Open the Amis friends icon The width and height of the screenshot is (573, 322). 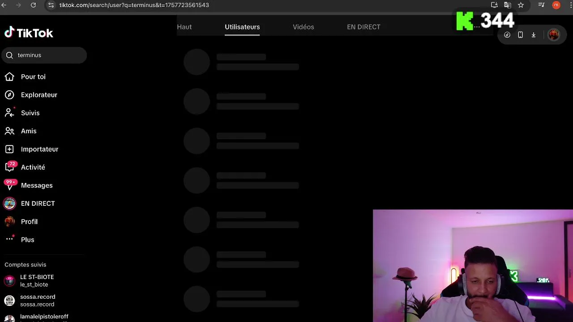9,131
